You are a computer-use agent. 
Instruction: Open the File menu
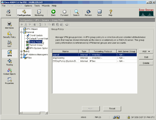[4, 6]
